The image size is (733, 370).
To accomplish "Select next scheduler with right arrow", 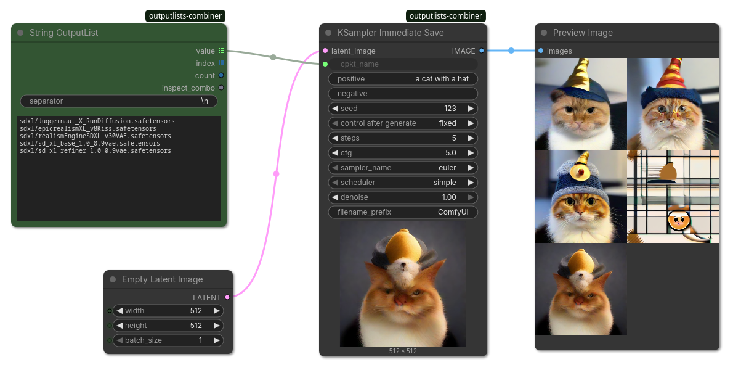I will tap(471, 183).
